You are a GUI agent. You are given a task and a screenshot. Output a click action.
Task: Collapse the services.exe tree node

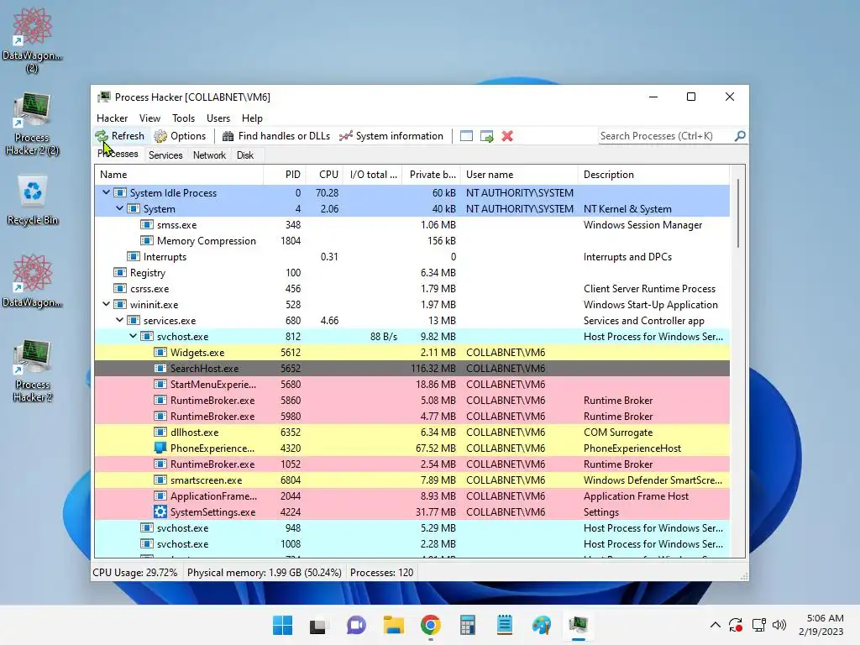click(x=119, y=320)
